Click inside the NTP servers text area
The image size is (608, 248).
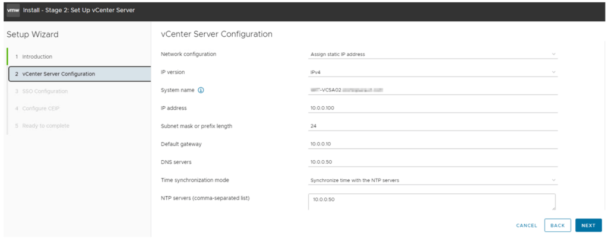[431, 201]
